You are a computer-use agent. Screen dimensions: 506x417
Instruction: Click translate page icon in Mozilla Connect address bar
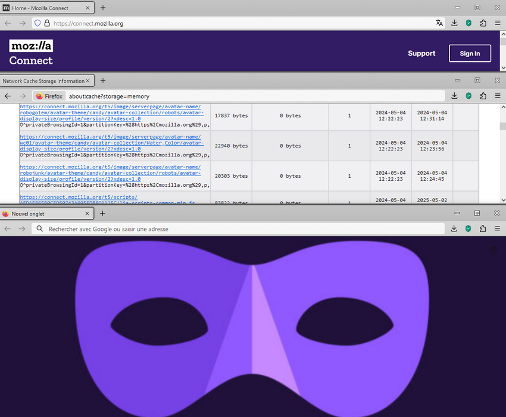[439, 23]
